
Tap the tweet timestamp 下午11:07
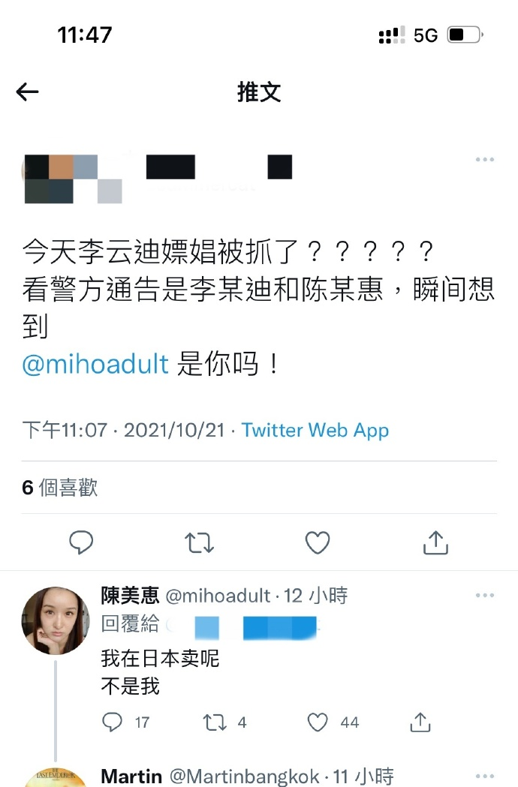(x=65, y=430)
